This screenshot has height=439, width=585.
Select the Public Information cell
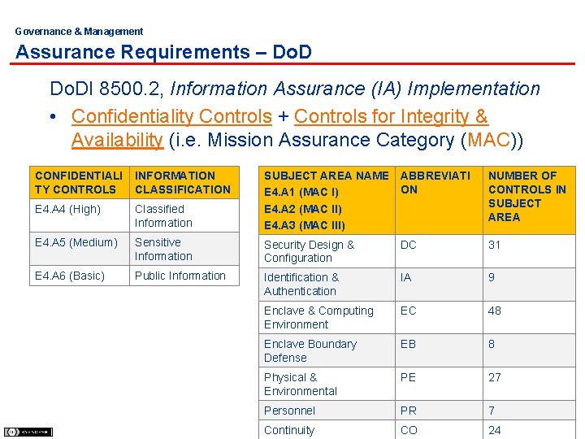coord(184,276)
